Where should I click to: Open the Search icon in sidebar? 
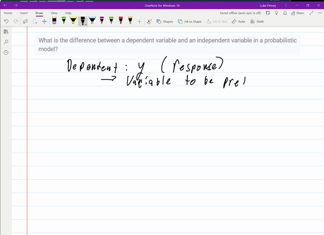(x=6, y=42)
